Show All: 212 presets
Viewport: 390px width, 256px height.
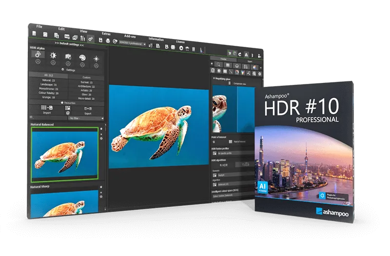coord(48,75)
